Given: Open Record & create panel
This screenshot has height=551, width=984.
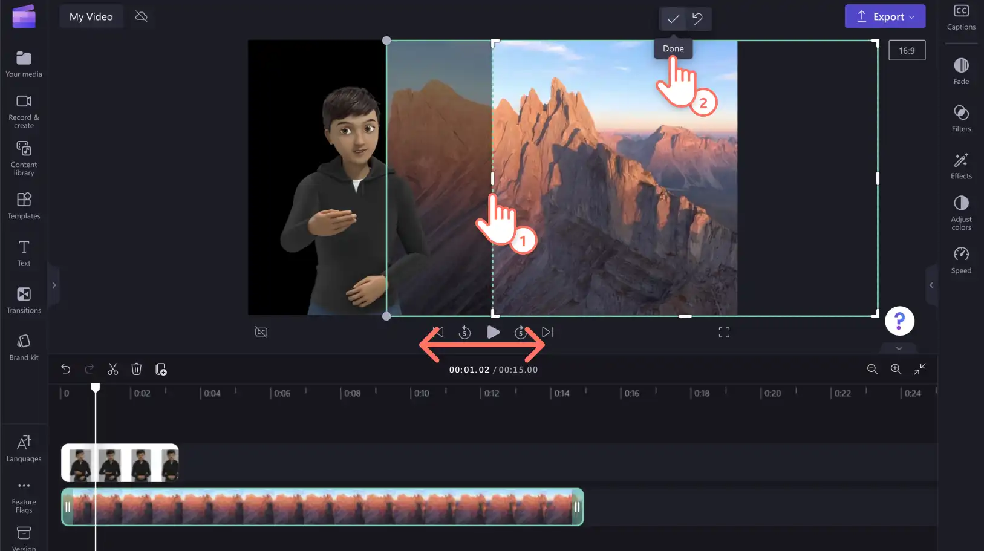Looking at the screenshot, I should click(24, 111).
